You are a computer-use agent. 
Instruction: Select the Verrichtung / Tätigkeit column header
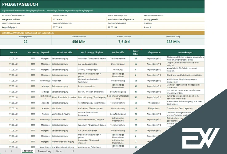click(92, 52)
